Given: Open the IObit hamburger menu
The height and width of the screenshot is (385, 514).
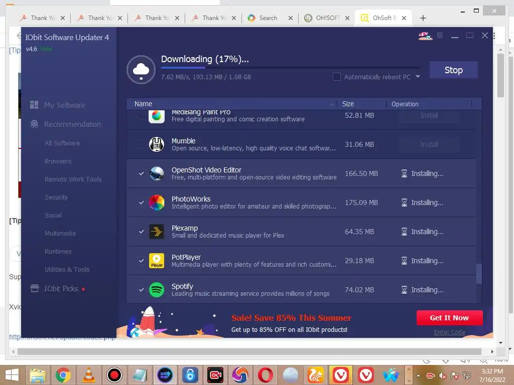Looking at the screenshot, I should (x=440, y=35).
